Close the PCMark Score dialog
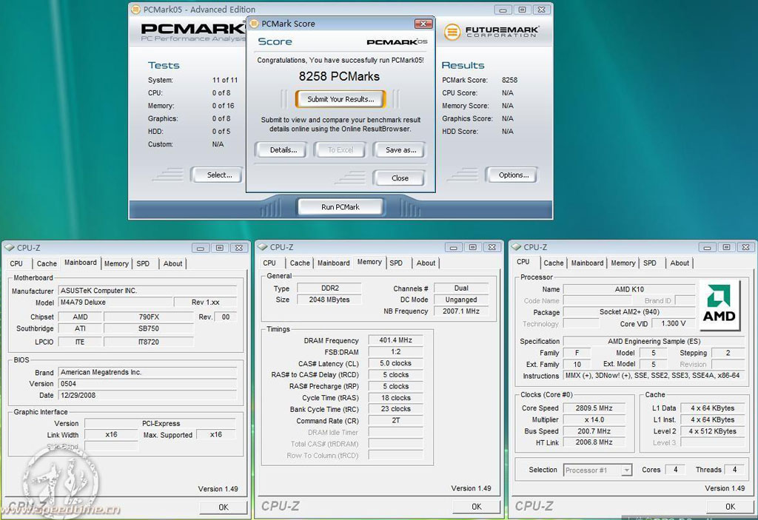Screen dimensions: 758x520 (400, 178)
